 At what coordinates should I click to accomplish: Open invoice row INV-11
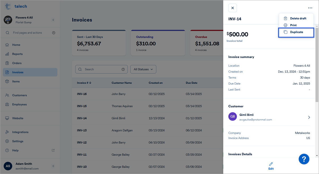point(147,155)
